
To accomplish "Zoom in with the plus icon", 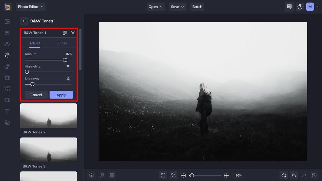I will click(226, 175).
